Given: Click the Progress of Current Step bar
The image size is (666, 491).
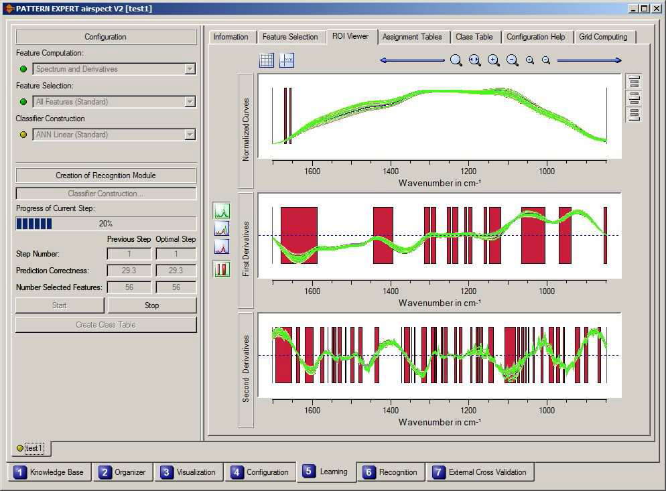Looking at the screenshot, I should 106,224.
